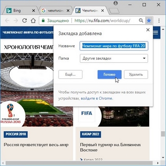Open a new tab
The width and height of the screenshot is (166, 166).
[114, 11]
